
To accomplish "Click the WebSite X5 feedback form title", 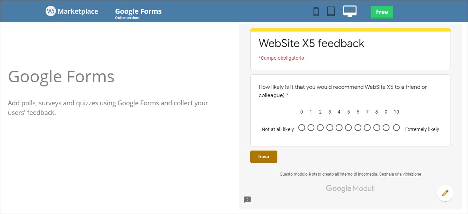I will pyautogui.click(x=311, y=43).
